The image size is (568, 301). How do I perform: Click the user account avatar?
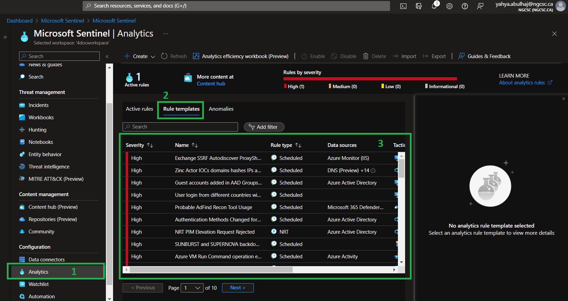(x=561, y=6)
